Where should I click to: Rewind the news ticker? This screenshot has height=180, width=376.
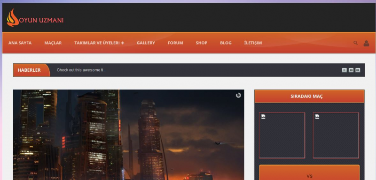(351, 70)
